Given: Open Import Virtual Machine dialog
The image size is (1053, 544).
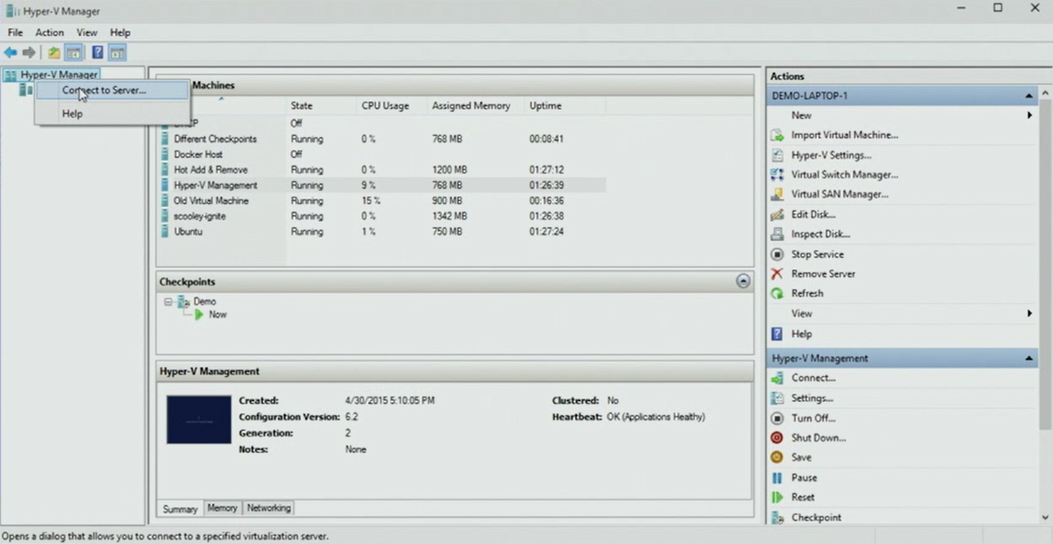Looking at the screenshot, I should [843, 134].
